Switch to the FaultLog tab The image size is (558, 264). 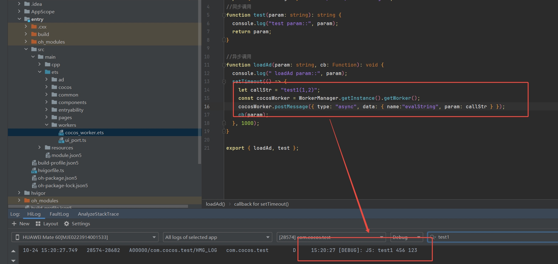point(59,214)
